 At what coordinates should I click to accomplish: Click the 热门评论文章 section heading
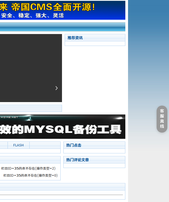click(x=77, y=160)
